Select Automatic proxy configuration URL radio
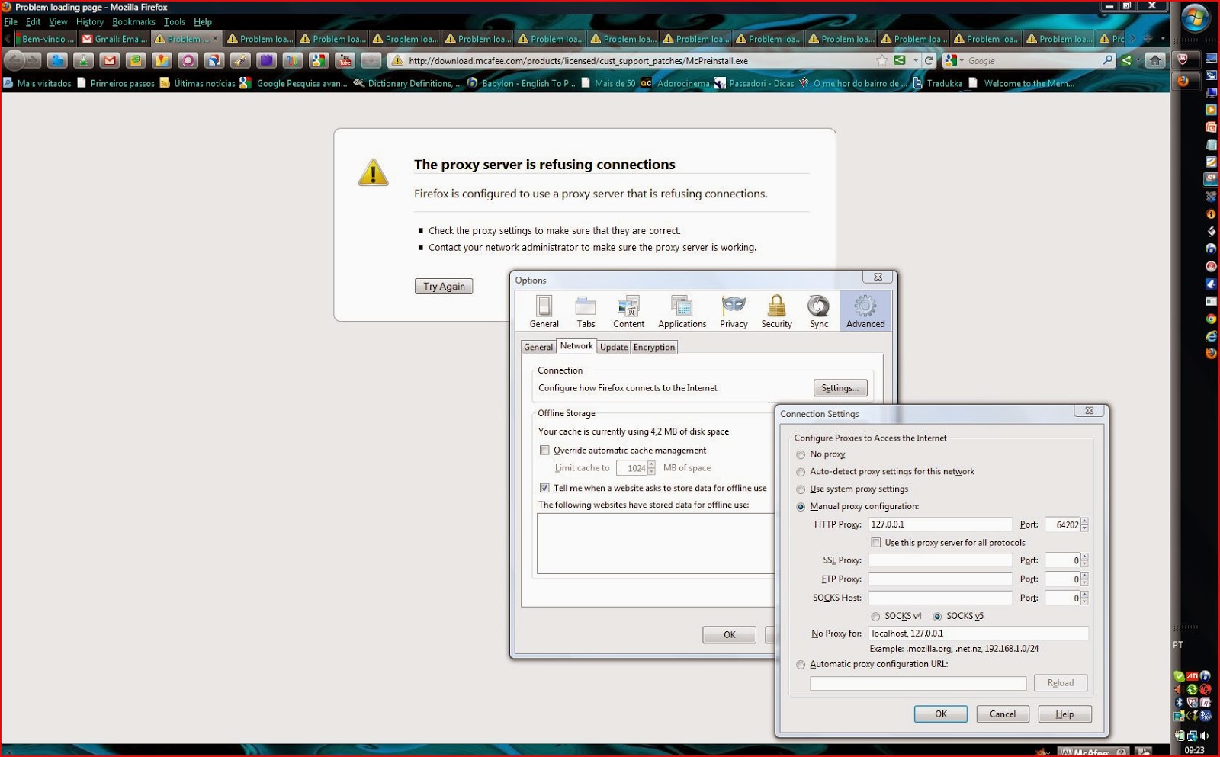1220x757 pixels. tap(801, 665)
